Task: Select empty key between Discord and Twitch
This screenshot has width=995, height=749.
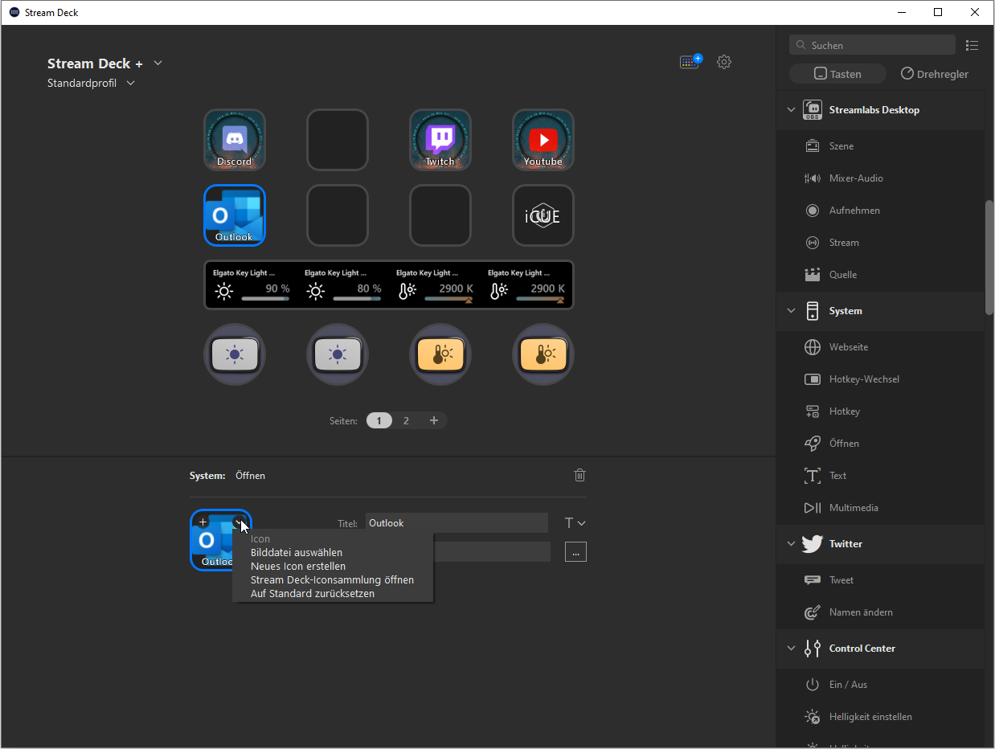Action: 338,140
